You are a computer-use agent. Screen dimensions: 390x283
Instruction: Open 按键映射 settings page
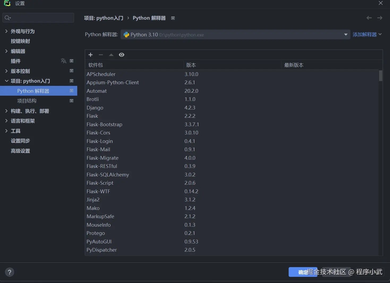coord(20,41)
